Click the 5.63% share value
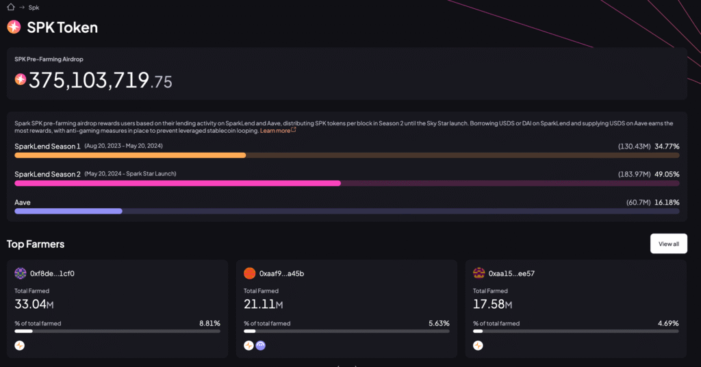 [439, 323]
